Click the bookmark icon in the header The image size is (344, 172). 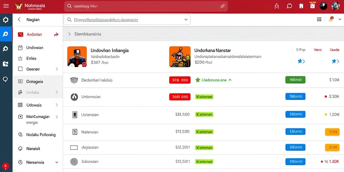301,6
